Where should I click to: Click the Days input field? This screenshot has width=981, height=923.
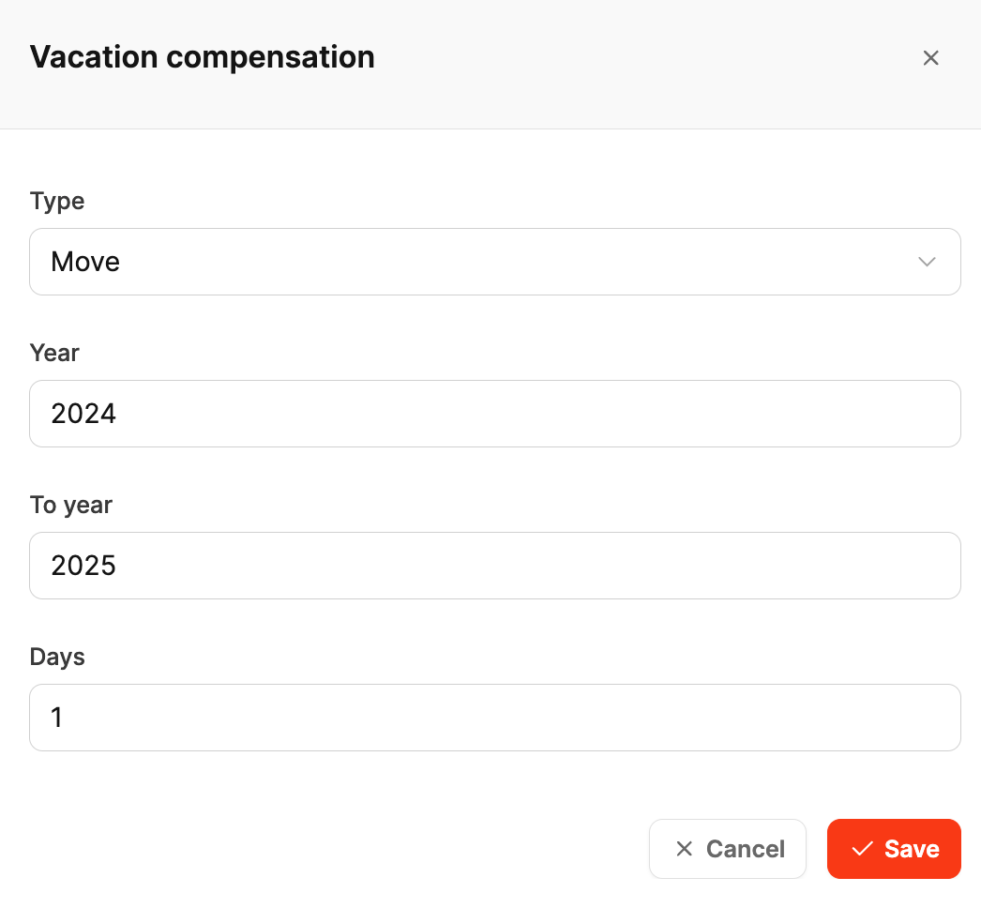pos(494,718)
